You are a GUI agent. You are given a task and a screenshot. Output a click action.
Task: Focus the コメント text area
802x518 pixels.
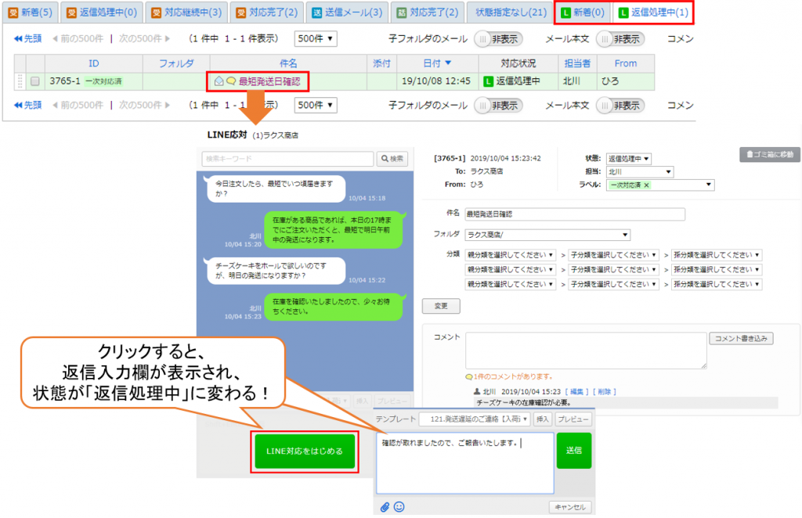coord(586,351)
